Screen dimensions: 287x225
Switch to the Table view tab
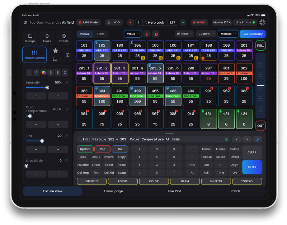coord(101,34)
